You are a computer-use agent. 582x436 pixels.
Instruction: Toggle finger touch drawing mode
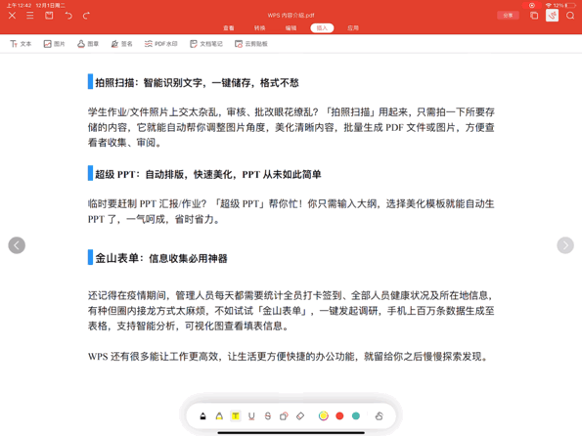tap(379, 416)
